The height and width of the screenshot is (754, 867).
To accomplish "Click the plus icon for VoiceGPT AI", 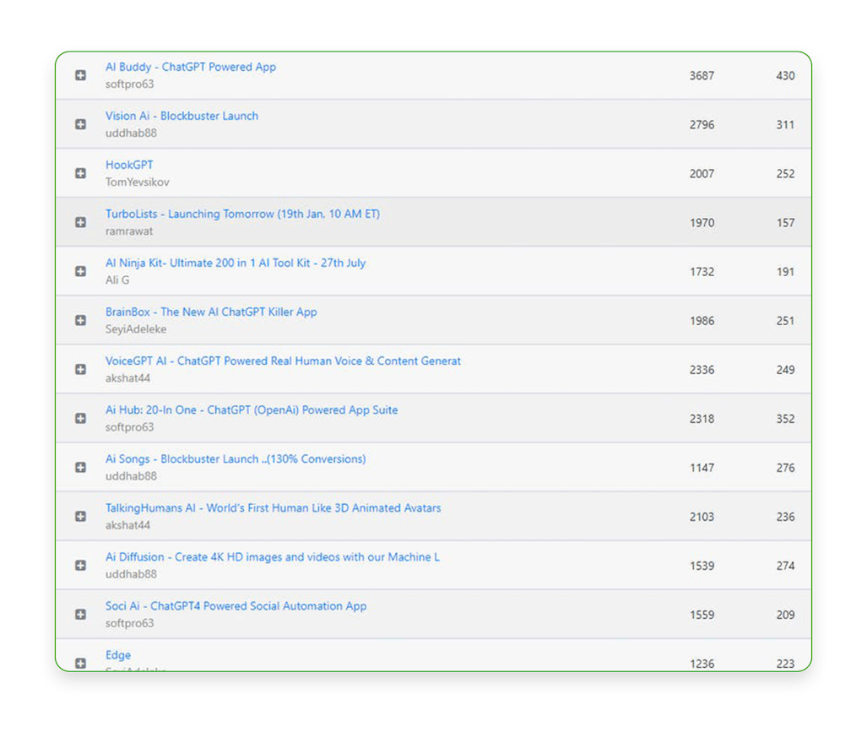I will pos(80,369).
